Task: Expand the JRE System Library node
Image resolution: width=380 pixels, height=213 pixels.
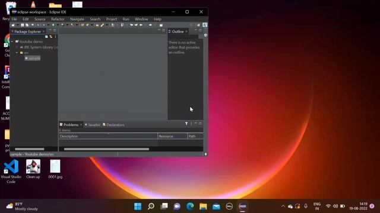Action: point(17,47)
